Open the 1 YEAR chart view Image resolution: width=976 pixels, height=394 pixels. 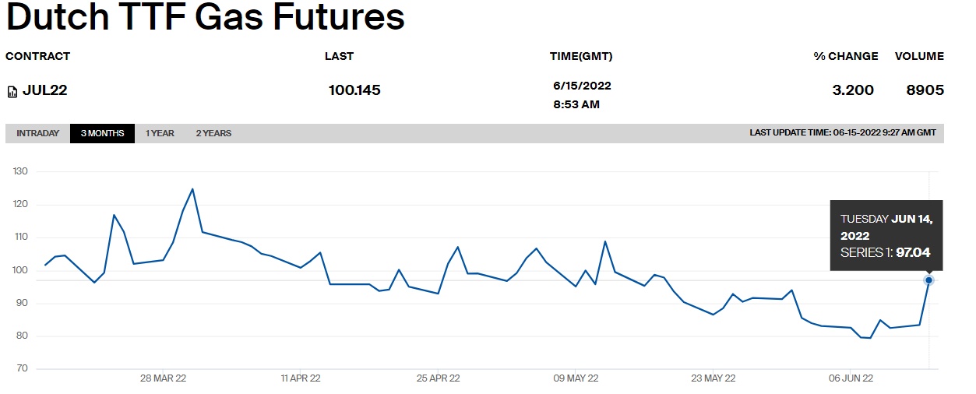click(x=160, y=133)
